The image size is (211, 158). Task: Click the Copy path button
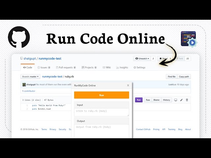coord(184,77)
